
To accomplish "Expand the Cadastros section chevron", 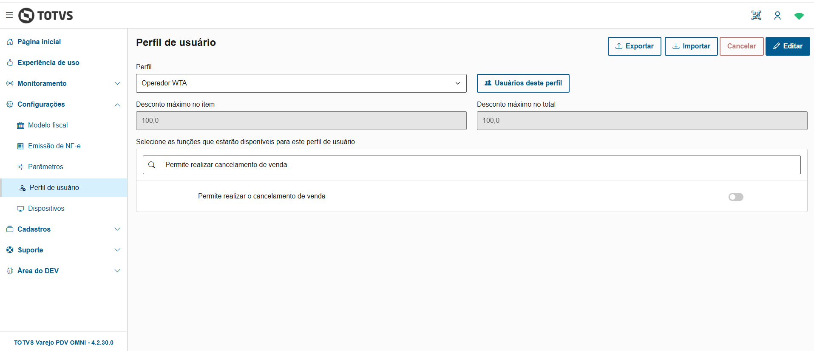I will click(117, 229).
